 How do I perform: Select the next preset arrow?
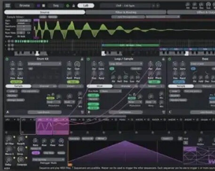tap(158, 6)
